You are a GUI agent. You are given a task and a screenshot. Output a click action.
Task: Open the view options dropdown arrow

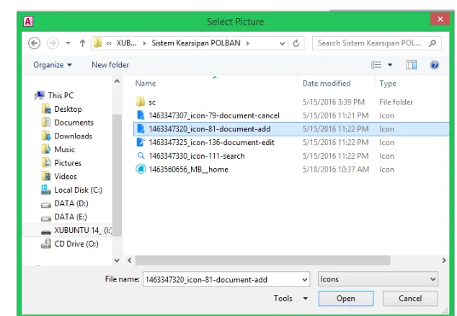390,65
